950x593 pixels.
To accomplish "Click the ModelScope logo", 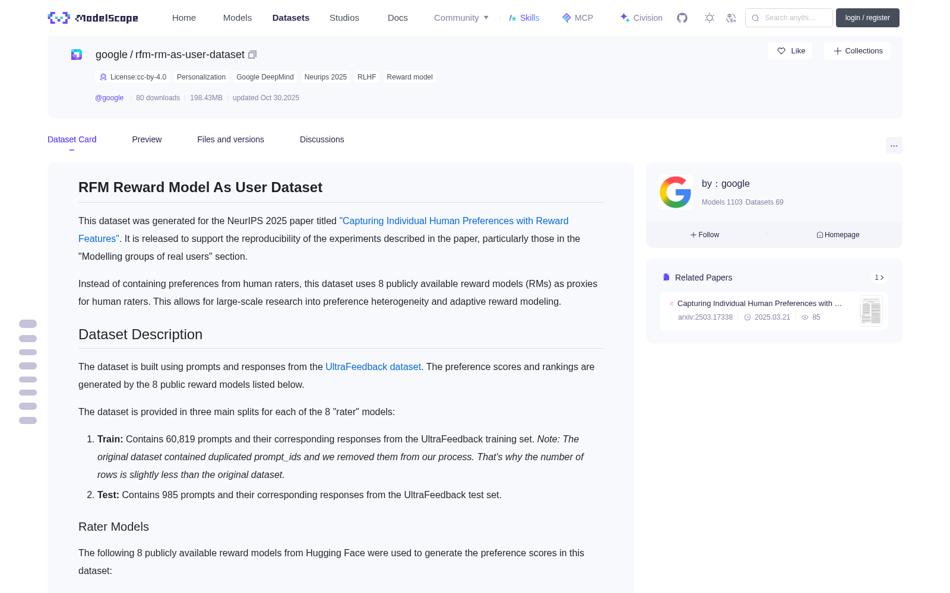I will coord(93,18).
